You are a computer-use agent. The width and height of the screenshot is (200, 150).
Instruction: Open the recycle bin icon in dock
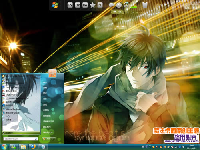coord(145,5)
